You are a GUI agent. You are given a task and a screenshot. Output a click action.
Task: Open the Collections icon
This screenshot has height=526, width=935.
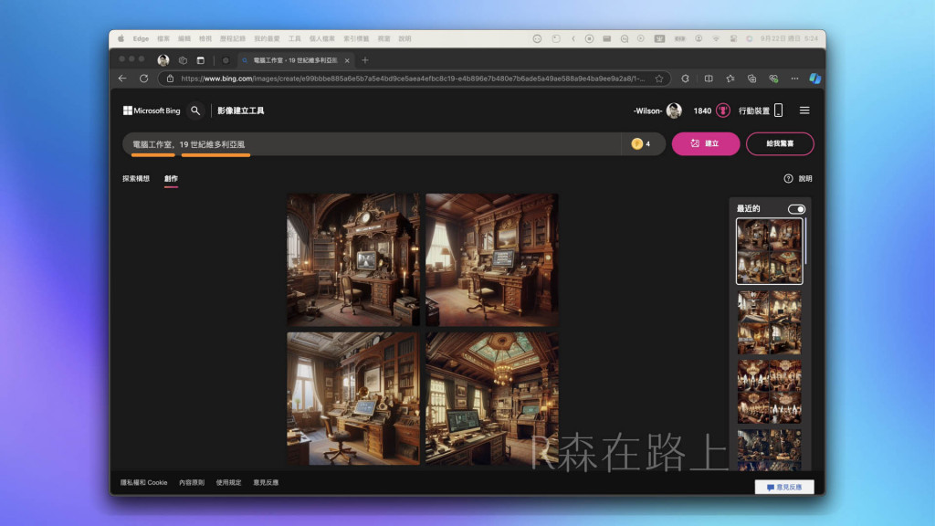[x=752, y=79]
